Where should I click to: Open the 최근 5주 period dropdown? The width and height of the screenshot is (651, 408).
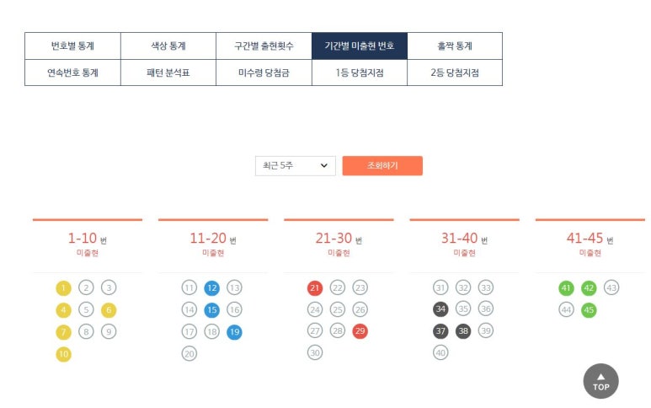tap(295, 166)
